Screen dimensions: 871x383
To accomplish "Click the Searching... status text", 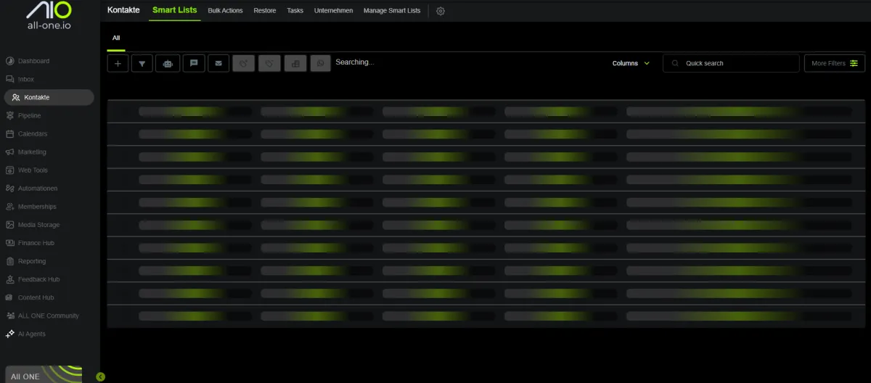I will click(x=354, y=62).
